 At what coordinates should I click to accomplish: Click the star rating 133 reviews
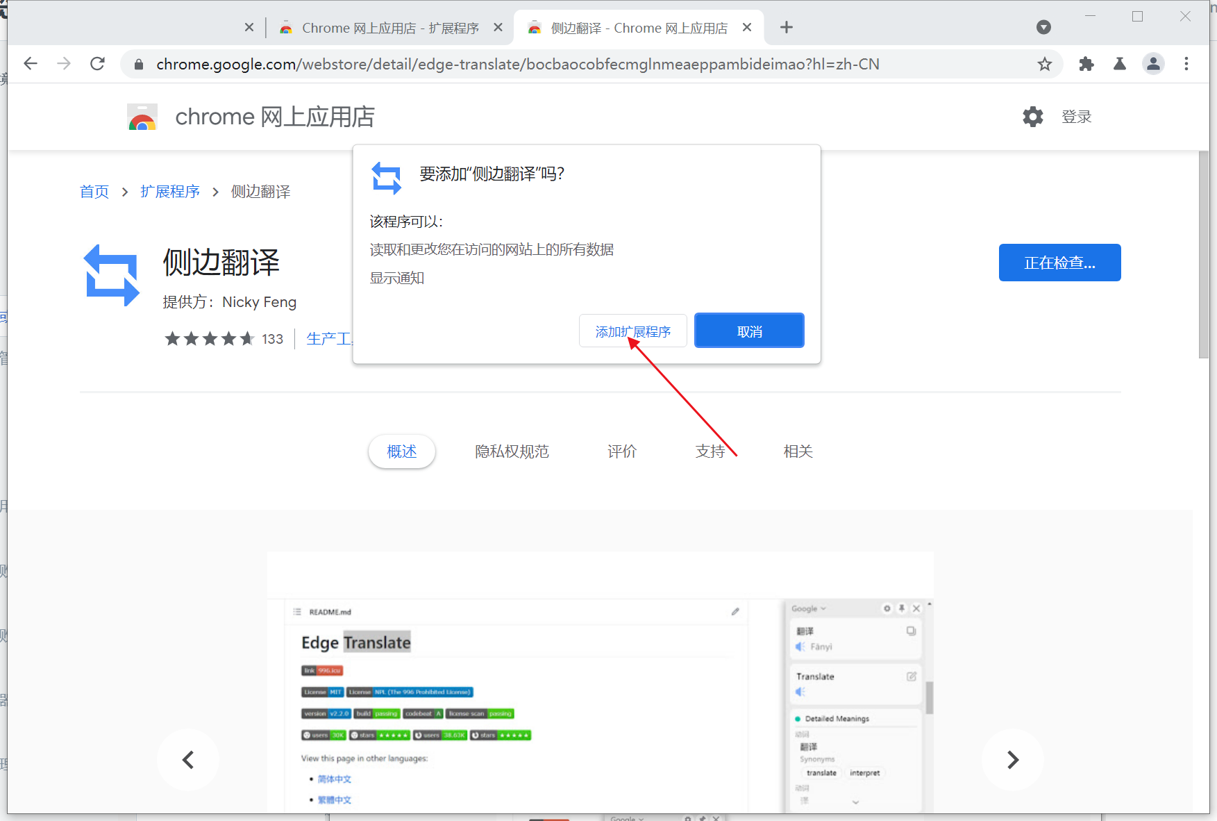point(224,339)
